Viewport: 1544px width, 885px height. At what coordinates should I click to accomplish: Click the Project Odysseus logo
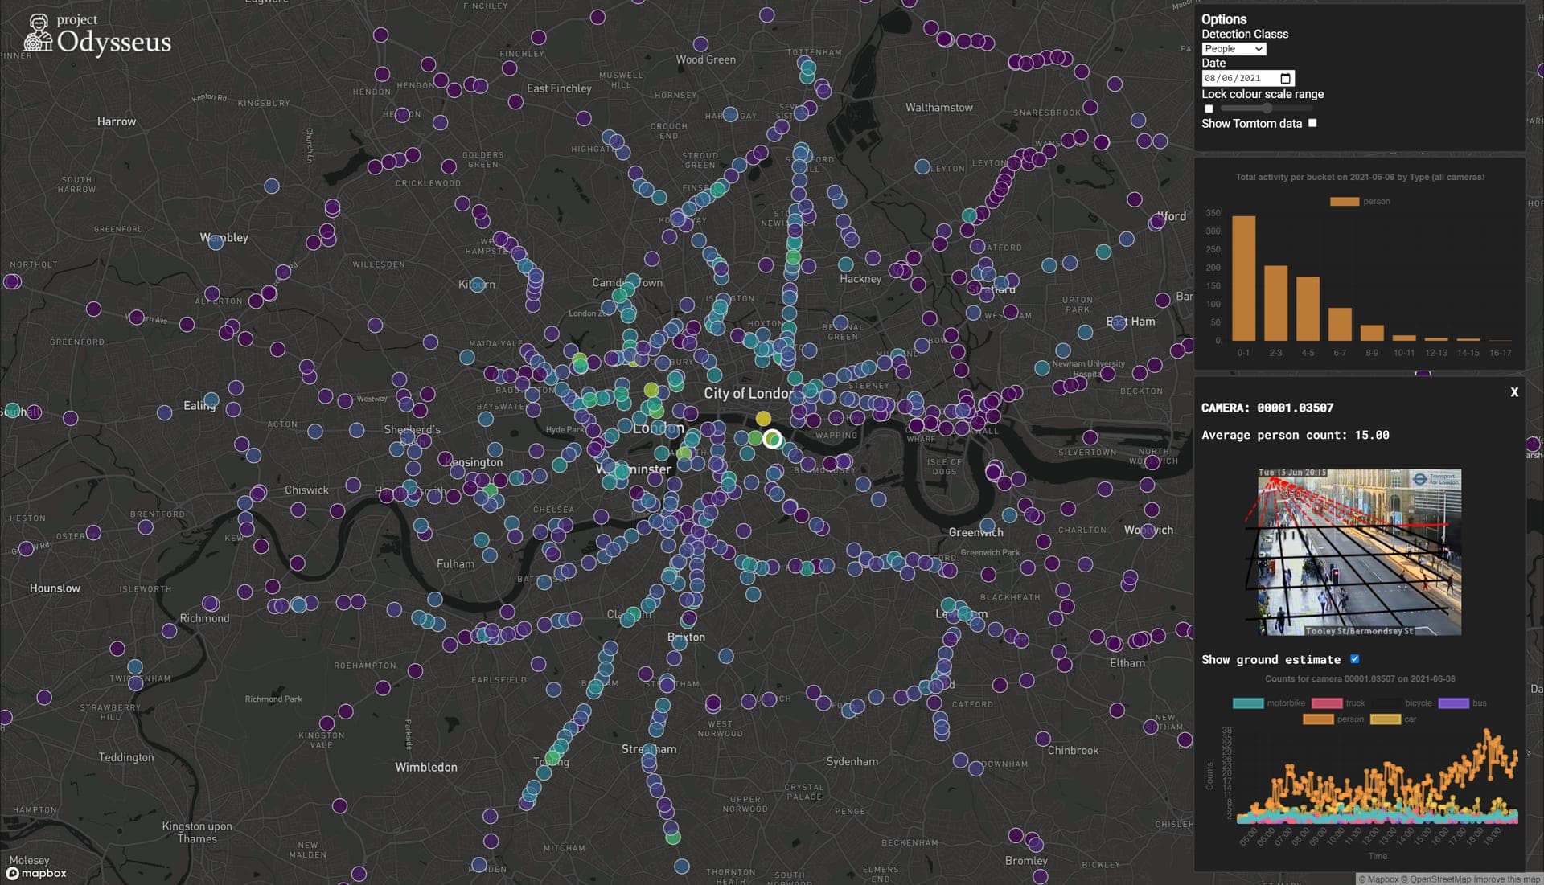click(97, 34)
